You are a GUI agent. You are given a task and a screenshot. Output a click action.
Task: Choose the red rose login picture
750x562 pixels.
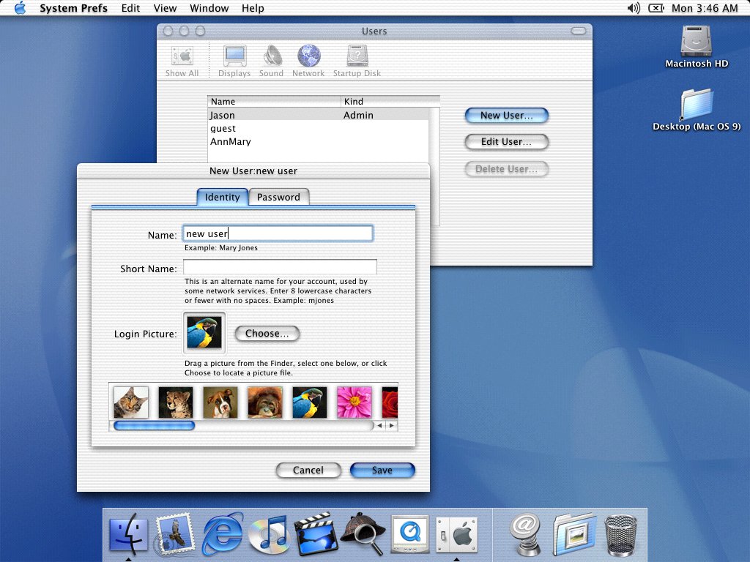(x=390, y=402)
